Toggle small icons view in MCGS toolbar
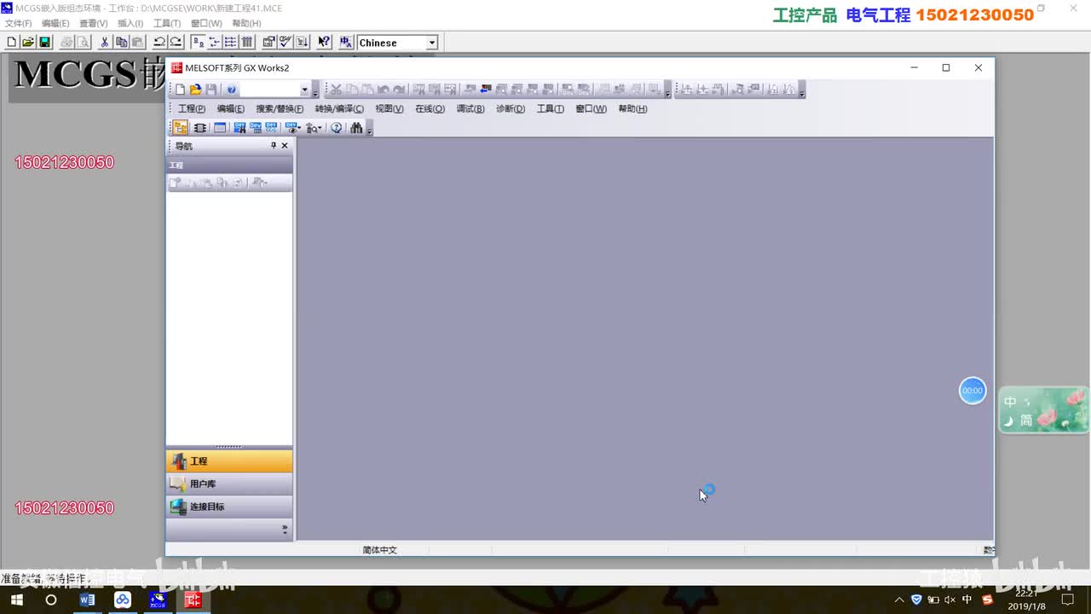This screenshot has width=1091, height=614. 214,43
